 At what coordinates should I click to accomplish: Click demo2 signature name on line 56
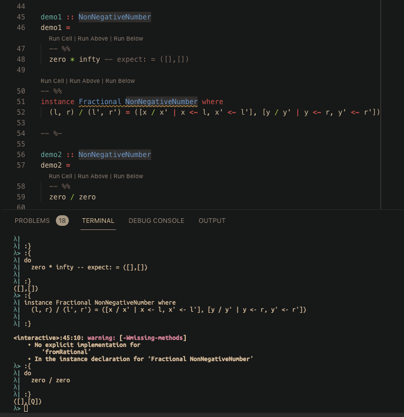[x=51, y=155]
